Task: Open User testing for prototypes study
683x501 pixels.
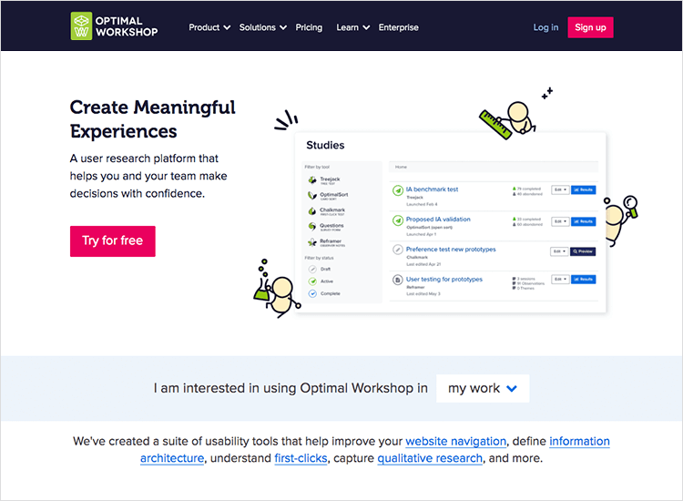Action: click(443, 280)
